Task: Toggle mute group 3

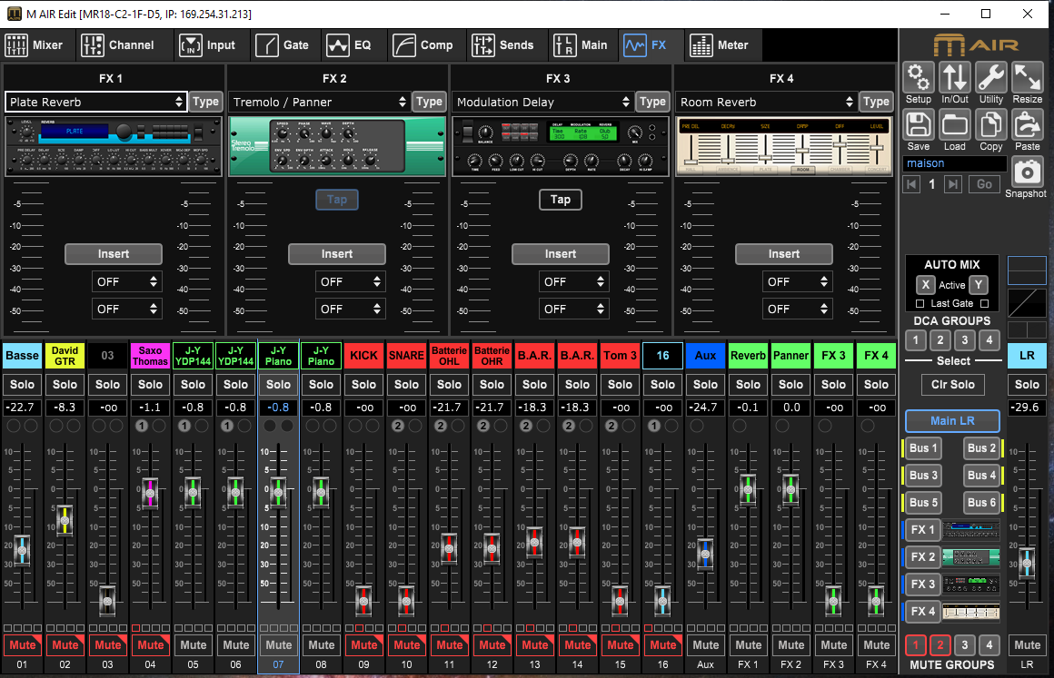Action: (x=965, y=645)
